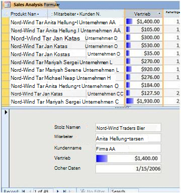Click the blue data bar in the $920.00 cell
The height and width of the screenshot is (193, 181).
129,69
